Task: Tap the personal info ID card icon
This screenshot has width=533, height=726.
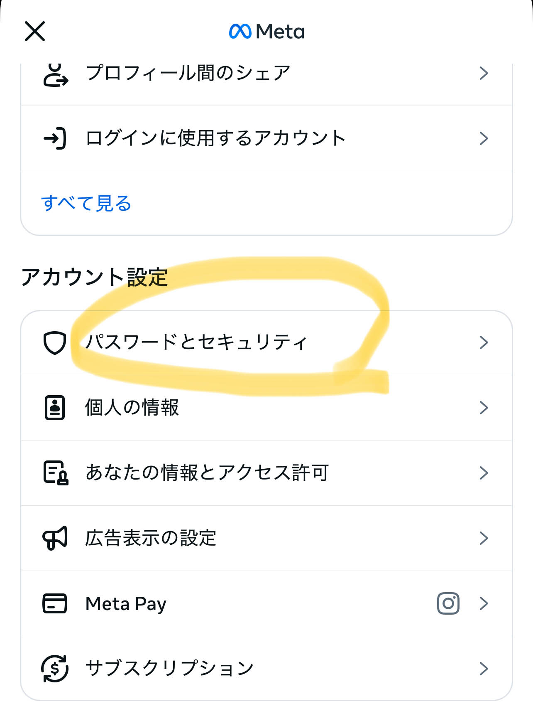Action: (55, 408)
